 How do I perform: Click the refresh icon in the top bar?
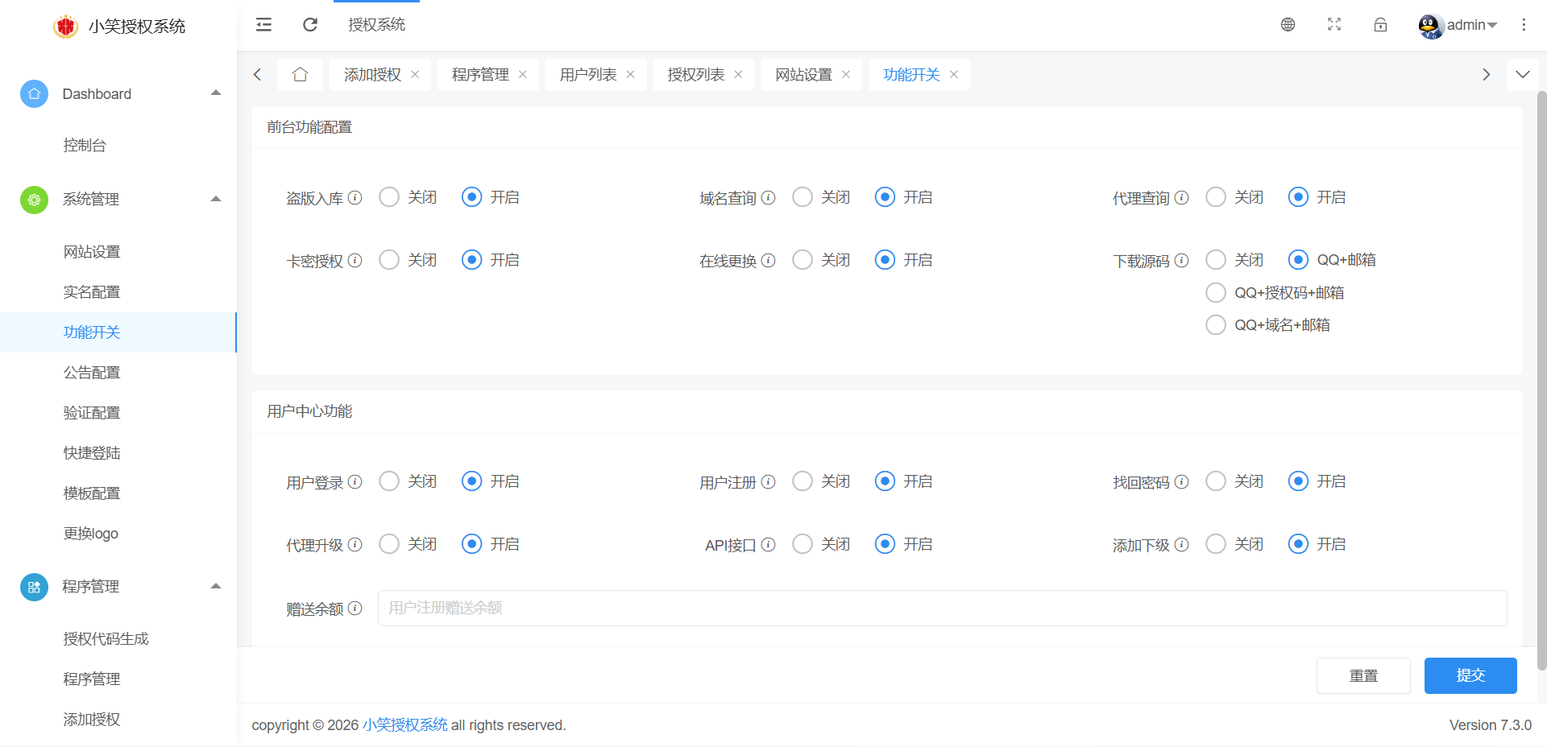coord(310,25)
